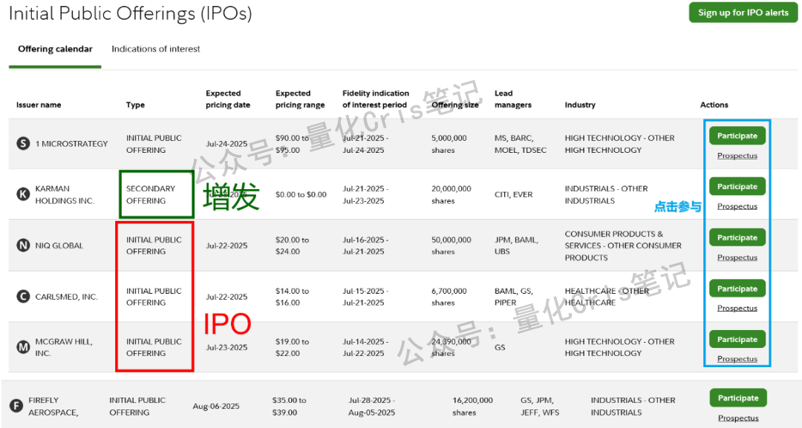Click the Expected pricing date column header
Viewport: 802px width, 428px height.
coord(229,99)
